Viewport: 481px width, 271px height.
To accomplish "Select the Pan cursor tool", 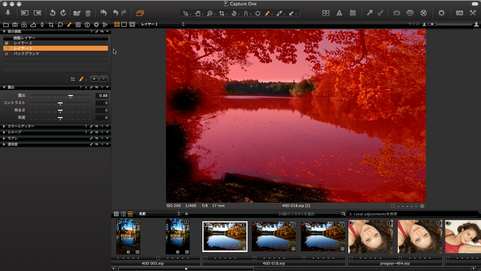I will coord(198,13).
